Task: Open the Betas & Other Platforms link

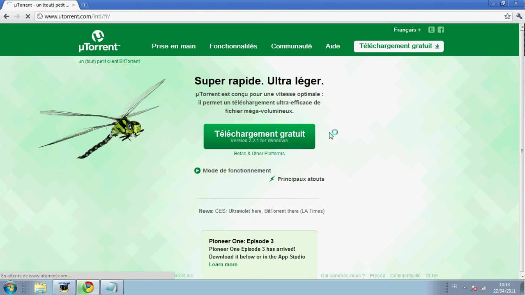Action: (259, 154)
